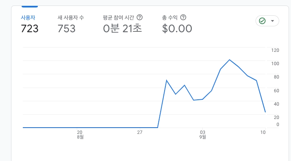This screenshot has height=161, width=291.
Task: Click the 120 y-axis label
Action: coord(275,50)
